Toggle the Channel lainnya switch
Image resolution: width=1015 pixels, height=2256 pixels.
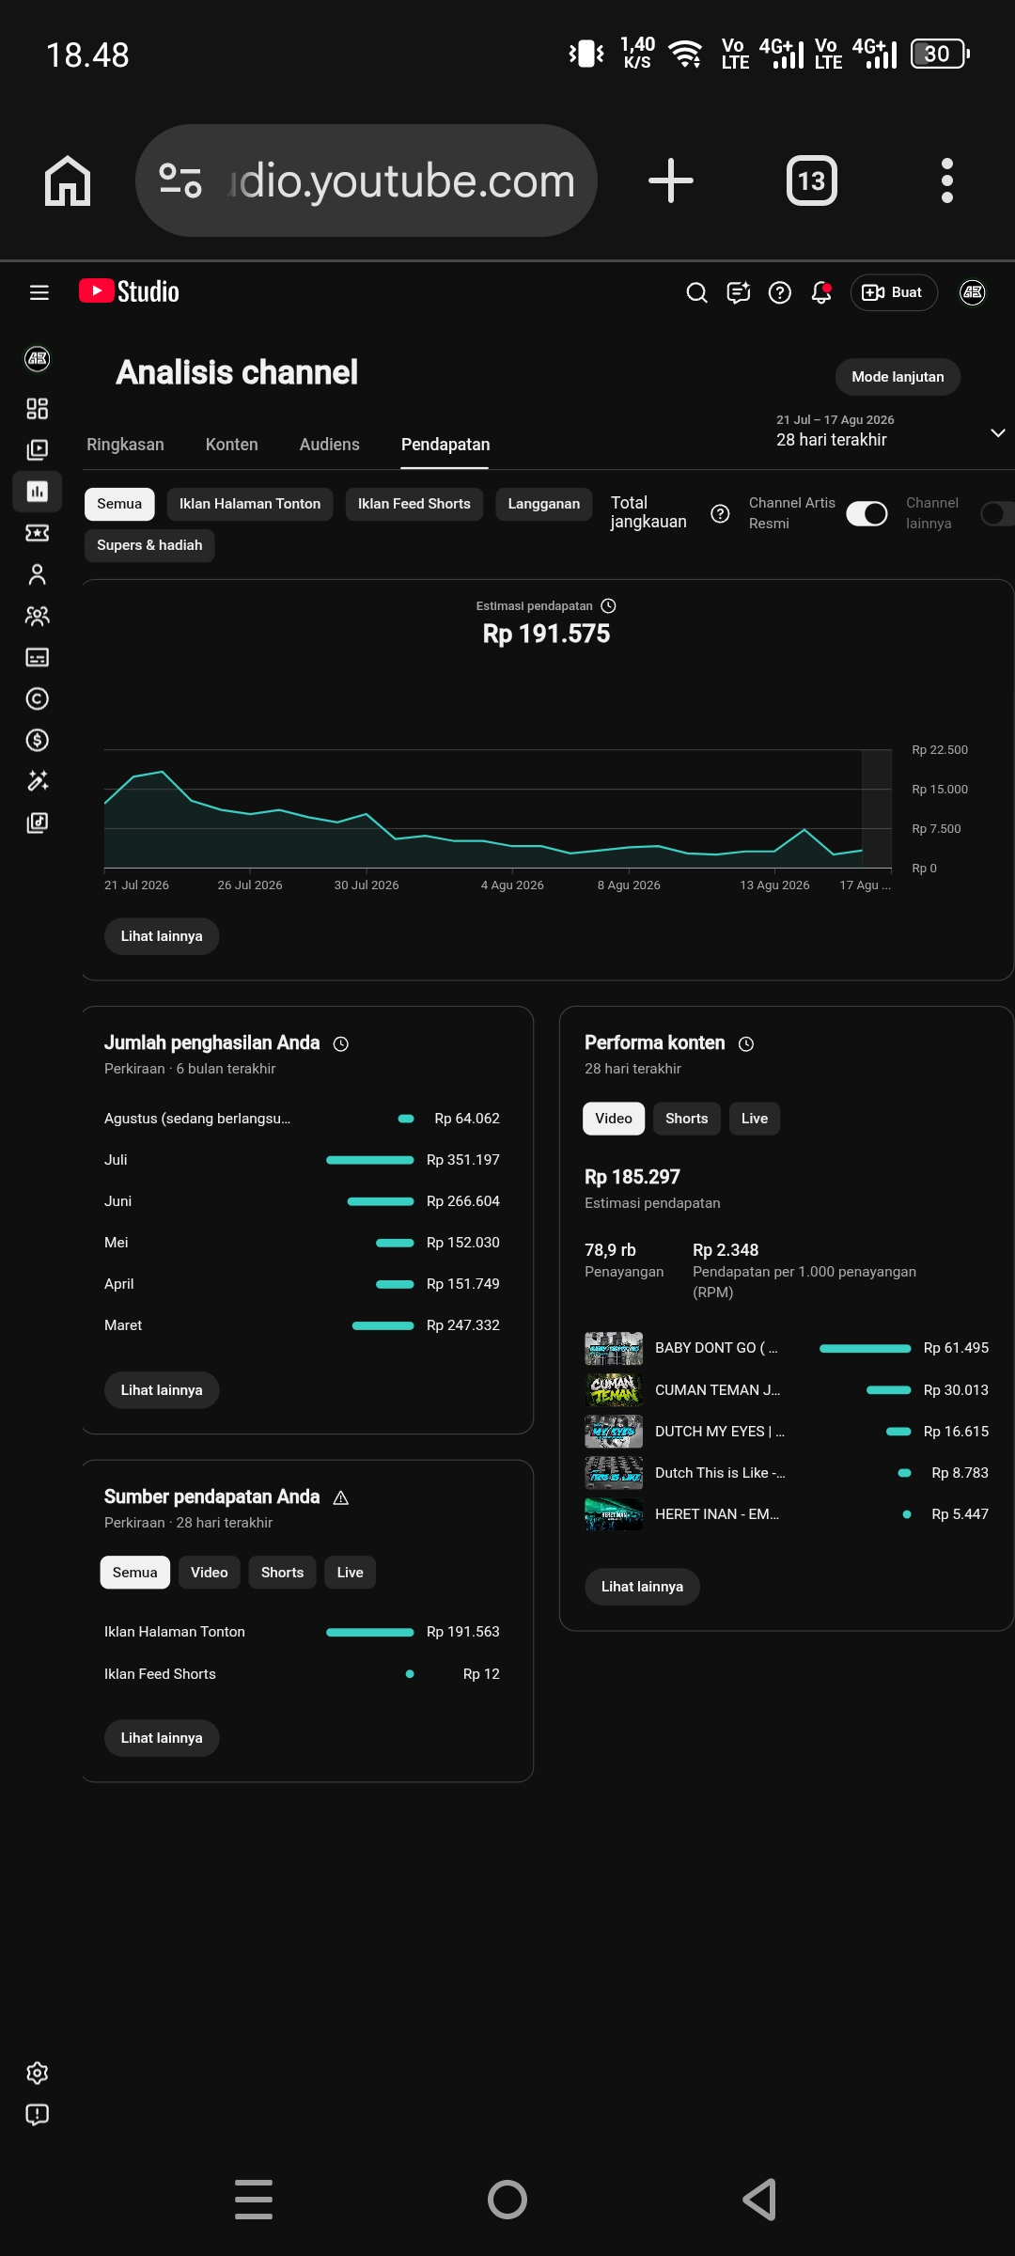coord(996,513)
